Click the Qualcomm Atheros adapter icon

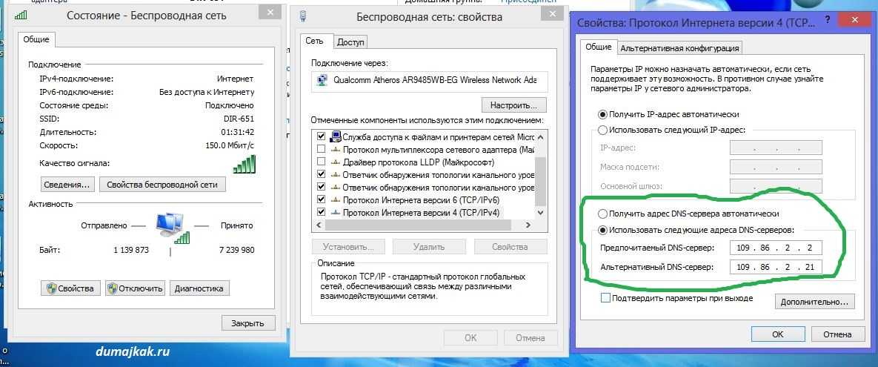point(322,80)
